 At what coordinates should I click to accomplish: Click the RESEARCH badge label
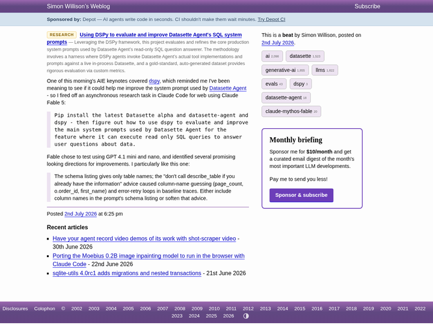61,35
